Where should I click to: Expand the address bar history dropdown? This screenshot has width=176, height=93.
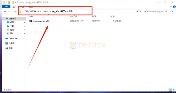pyautogui.click(x=137, y=11)
